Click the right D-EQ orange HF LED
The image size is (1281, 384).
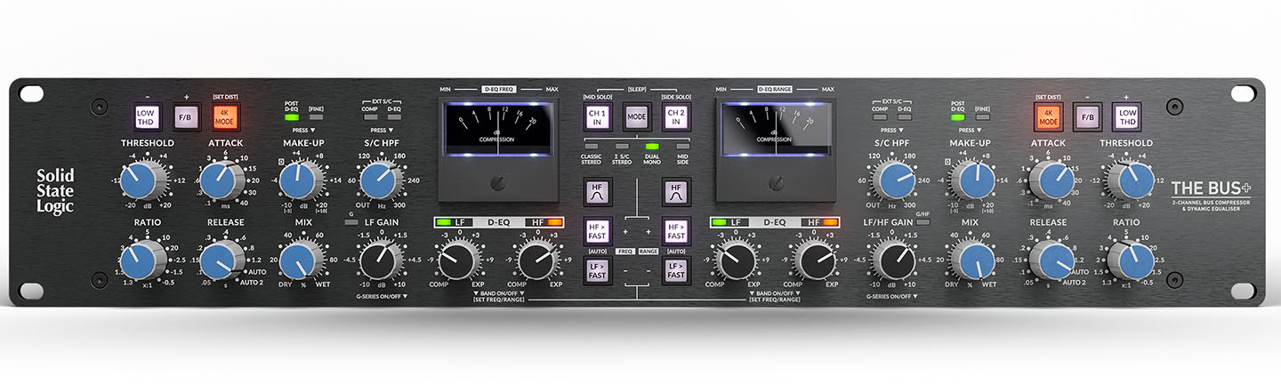(x=833, y=221)
